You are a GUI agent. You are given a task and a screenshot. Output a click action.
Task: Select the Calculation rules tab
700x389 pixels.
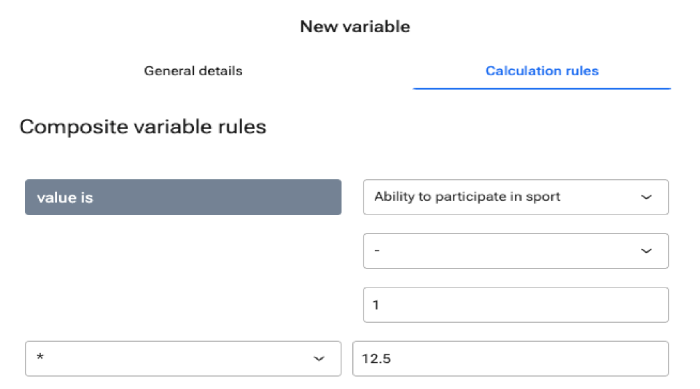point(542,71)
